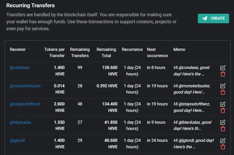Click the Receiver column header
The height and width of the screenshot is (155, 234).
click(18, 49)
